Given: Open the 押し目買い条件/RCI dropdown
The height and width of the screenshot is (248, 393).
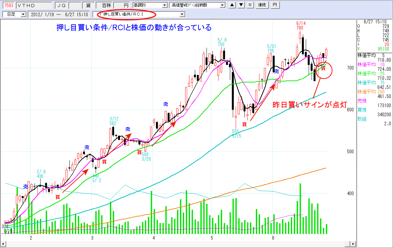Looking at the screenshot, I should coord(182,14).
